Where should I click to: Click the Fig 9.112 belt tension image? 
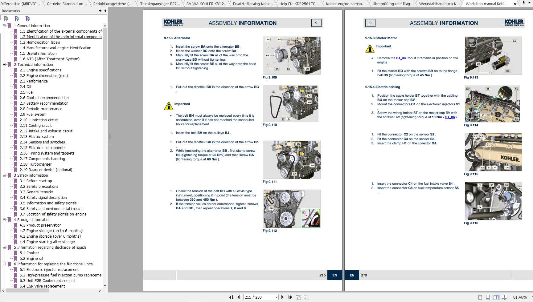[x=292, y=209]
